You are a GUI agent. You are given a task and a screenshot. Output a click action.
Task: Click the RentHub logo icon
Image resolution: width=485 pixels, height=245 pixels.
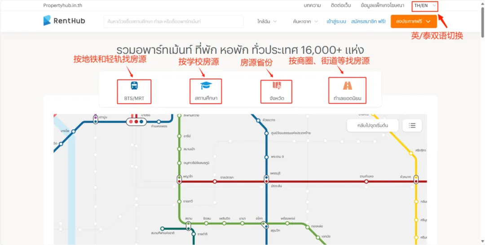[47, 21]
